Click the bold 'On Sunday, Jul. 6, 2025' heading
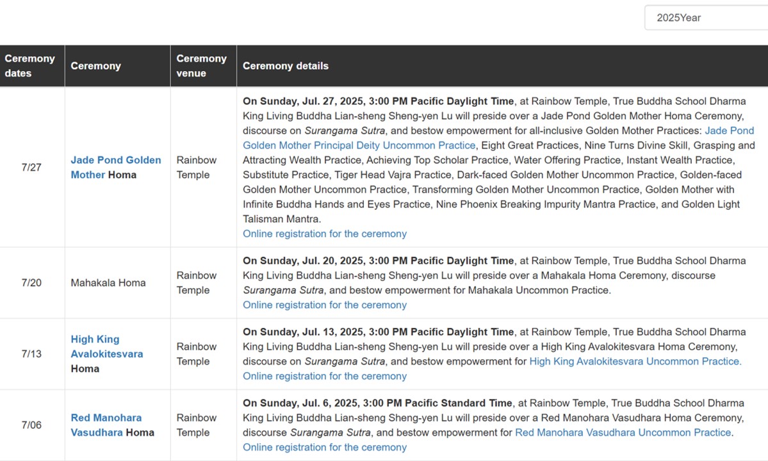The width and height of the screenshot is (768, 461). coord(377,403)
